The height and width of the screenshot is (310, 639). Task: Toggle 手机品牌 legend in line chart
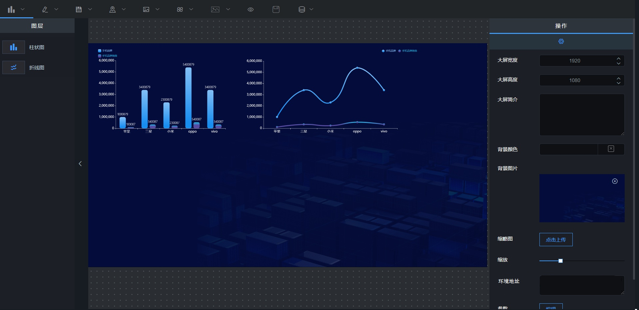tap(389, 51)
